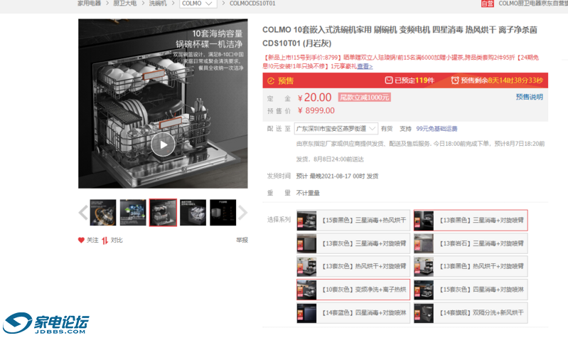Viewport: 568px width, 338px height.
Task: Choose 【14套蓝色】四星消毒+对旋喷淋 option
Action: pyautogui.click(x=353, y=312)
